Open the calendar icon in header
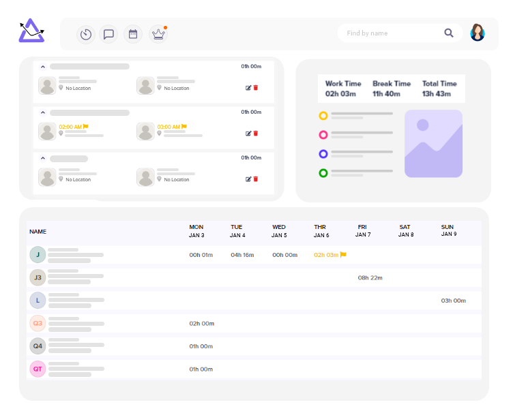The width and height of the screenshot is (513, 411). (133, 34)
